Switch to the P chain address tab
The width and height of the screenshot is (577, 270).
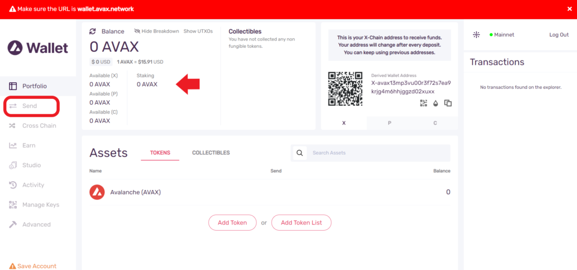pyautogui.click(x=389, y=123)
